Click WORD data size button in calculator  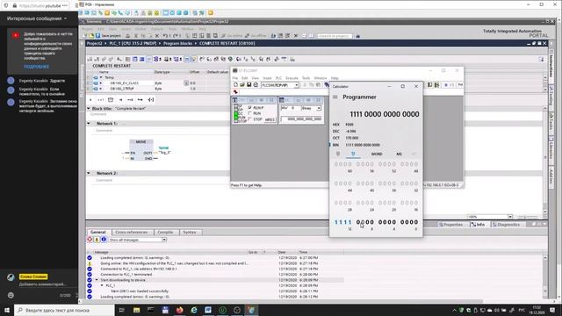coord(377,154)
